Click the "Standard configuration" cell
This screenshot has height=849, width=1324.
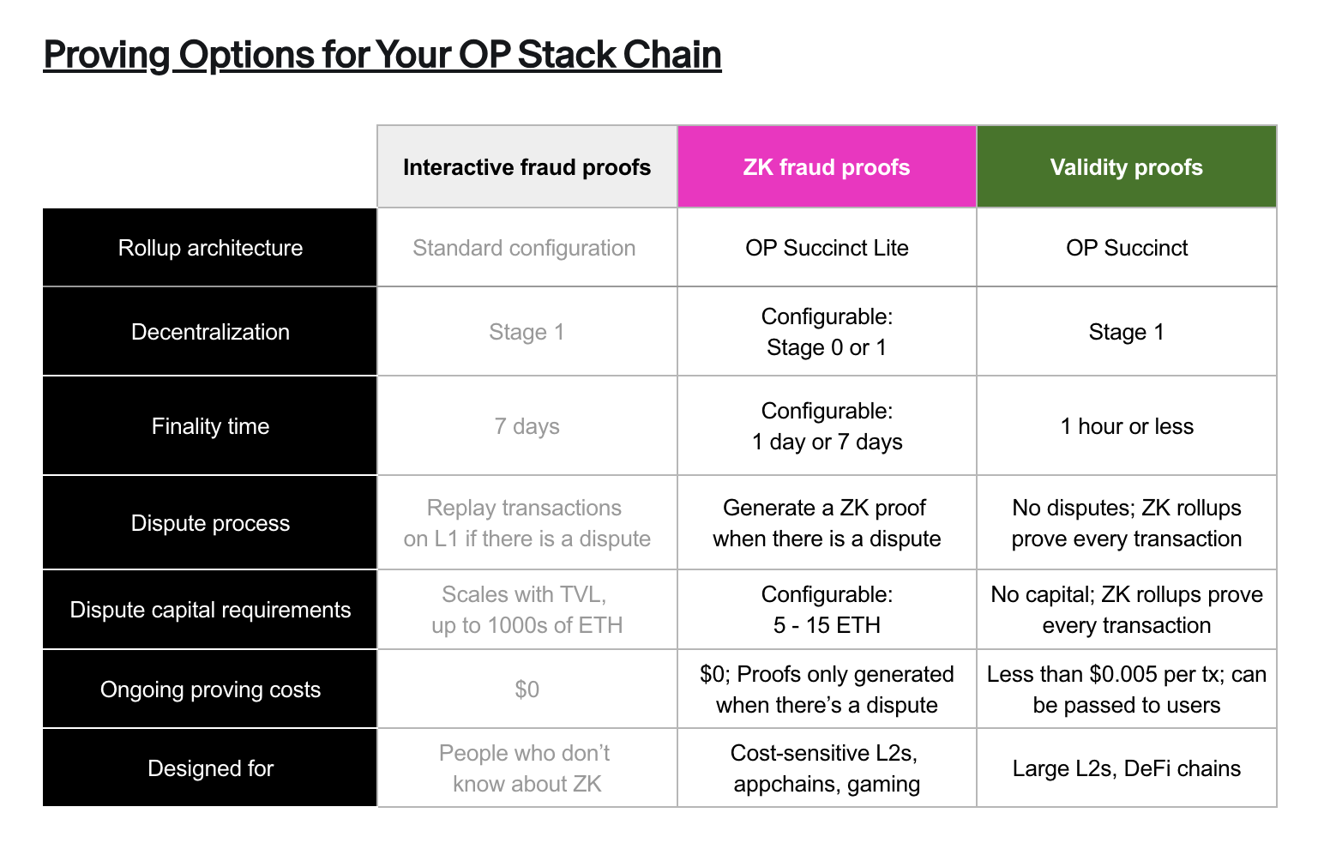pos(524,248)
